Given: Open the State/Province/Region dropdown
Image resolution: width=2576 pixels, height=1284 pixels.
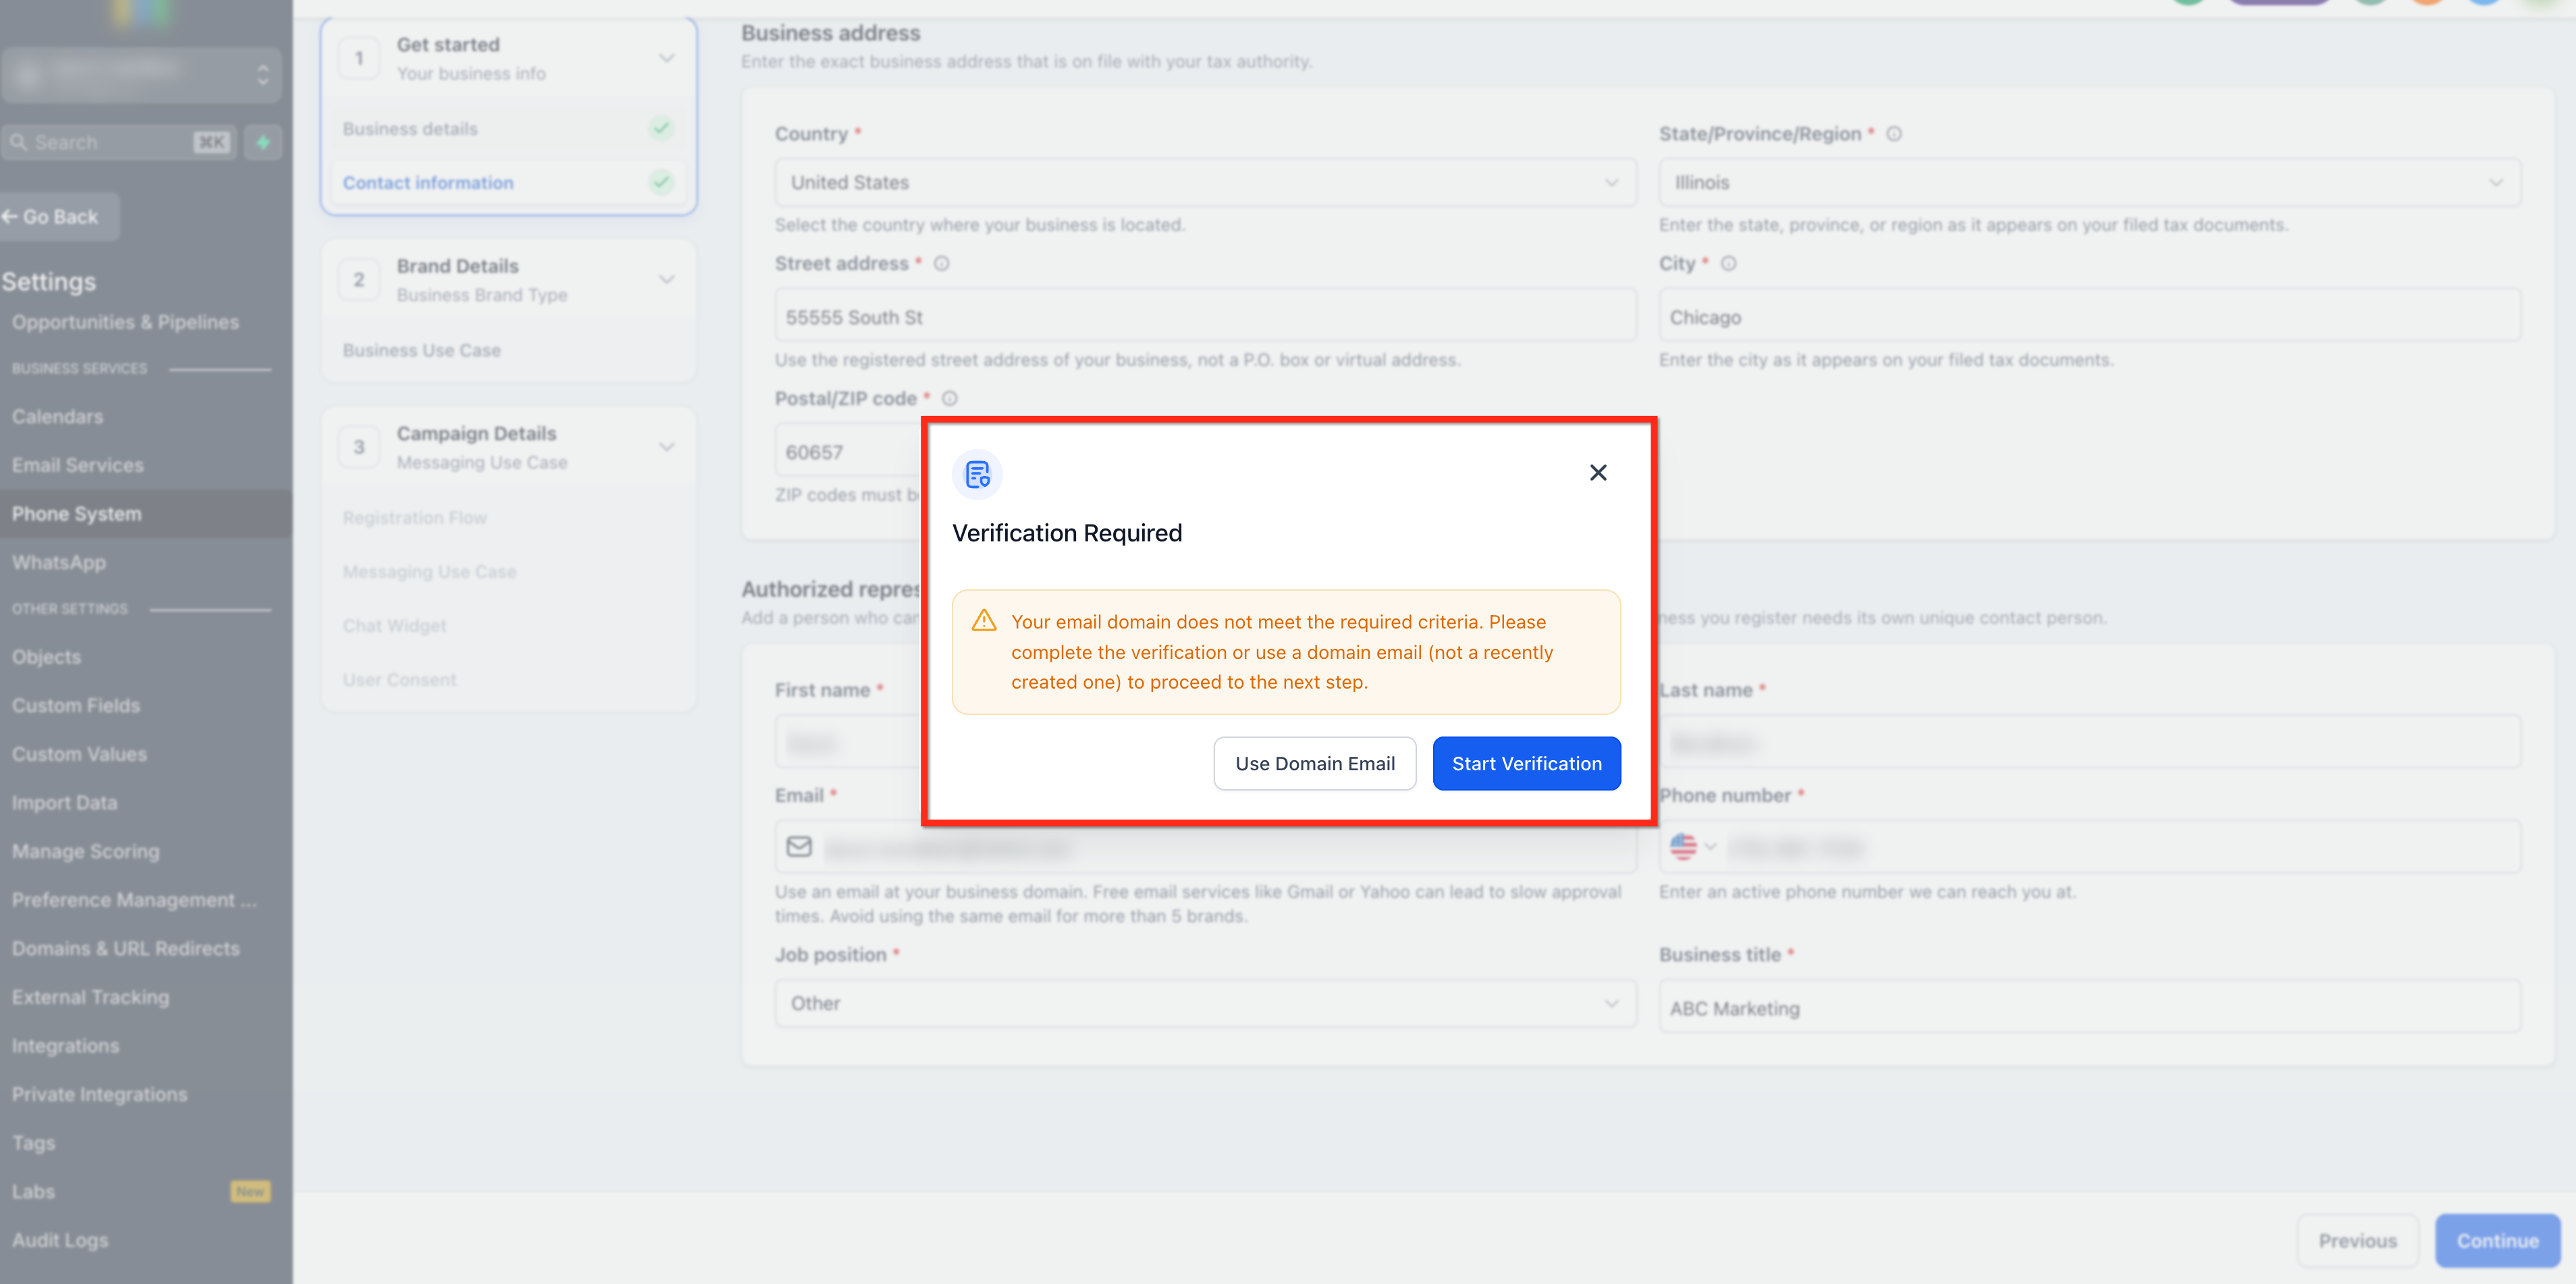Looking at the screenshot, I should pos(2089,182).
